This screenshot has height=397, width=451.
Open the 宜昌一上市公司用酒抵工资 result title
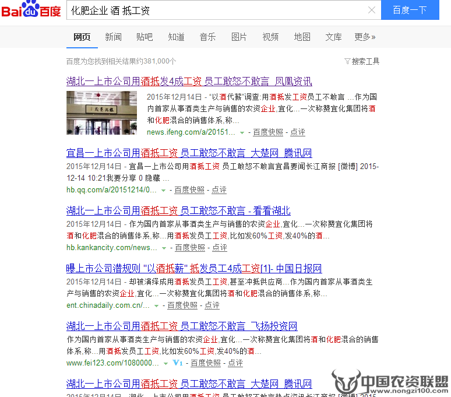tap(189, 153)
